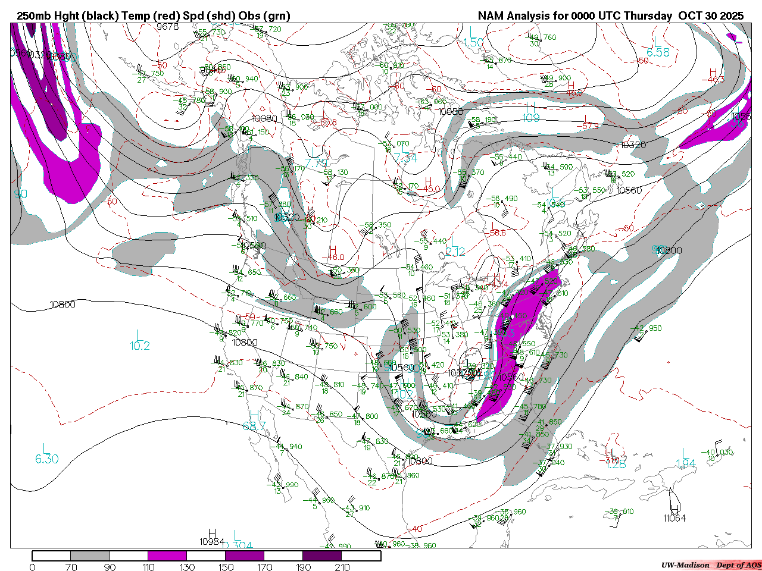Viewport: 762px width, 571px height.
Task: Click the dark purple 190–210 legend swatch
Action: click(x=322, y=556)
